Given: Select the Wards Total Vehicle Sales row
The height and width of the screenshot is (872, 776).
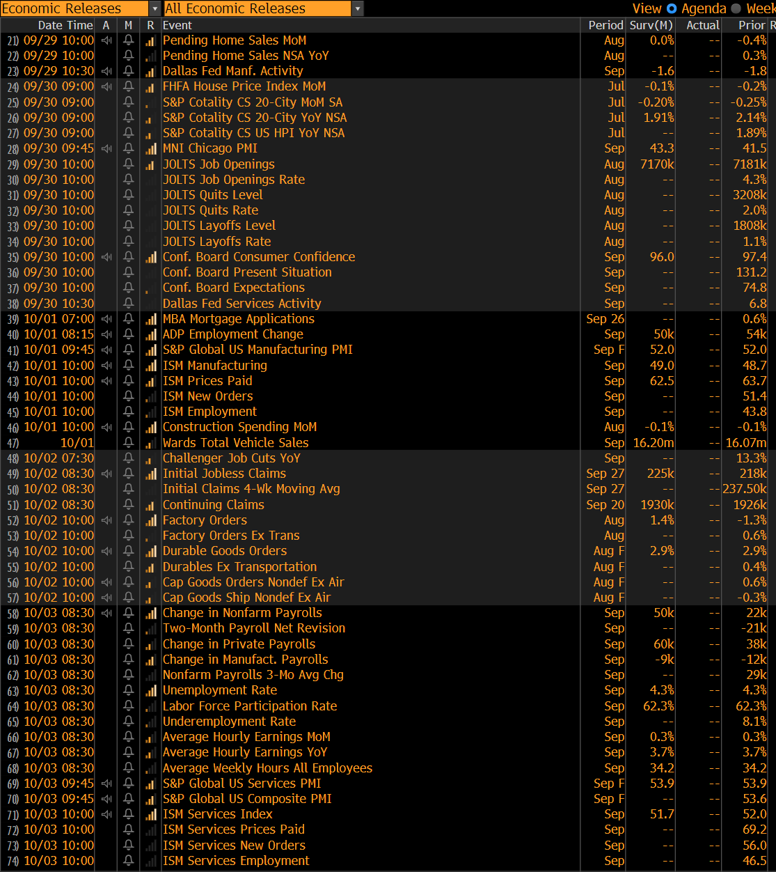Looking at the screenshot, I should (235, 443).
